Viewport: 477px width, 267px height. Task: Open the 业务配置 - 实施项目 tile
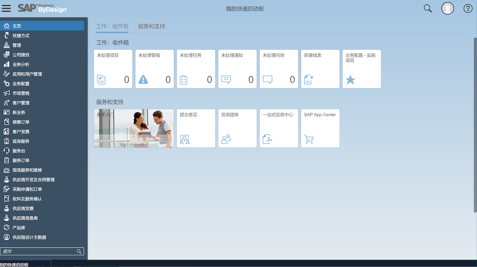[x=362, y=68]
